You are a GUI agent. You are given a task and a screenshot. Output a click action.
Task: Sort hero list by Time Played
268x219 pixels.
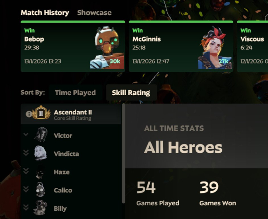[75, 92]
